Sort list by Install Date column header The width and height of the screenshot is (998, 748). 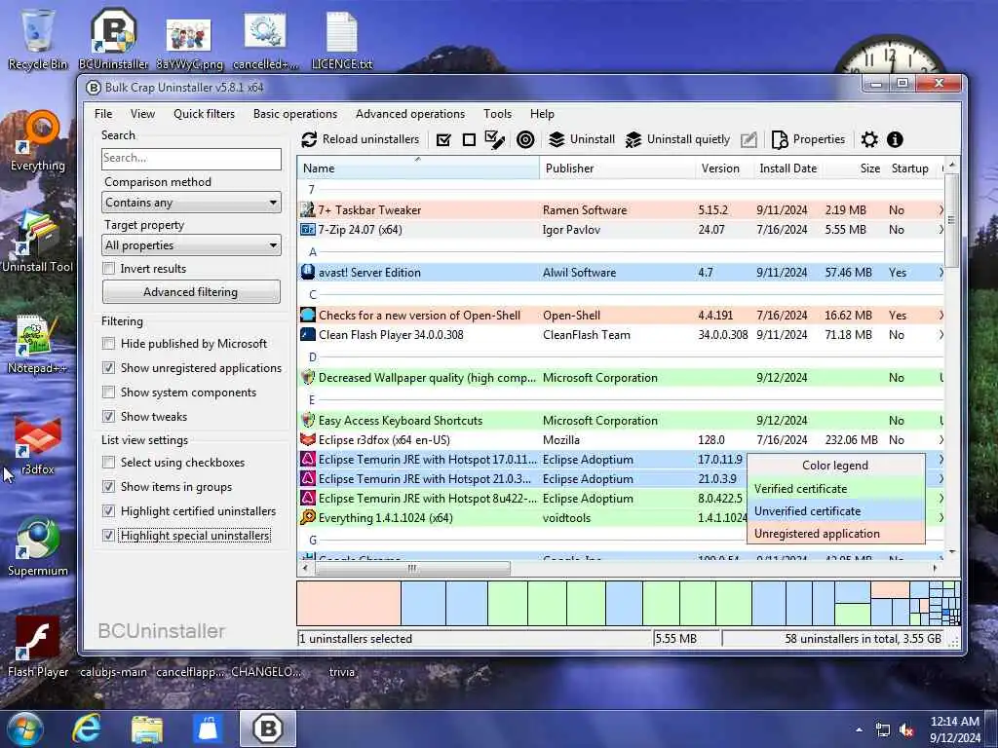click(787, 168)
